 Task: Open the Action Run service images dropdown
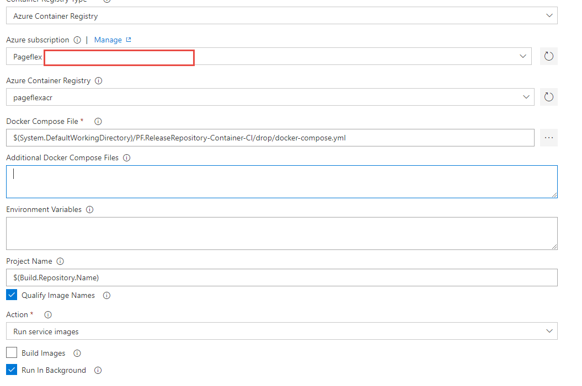282,331
